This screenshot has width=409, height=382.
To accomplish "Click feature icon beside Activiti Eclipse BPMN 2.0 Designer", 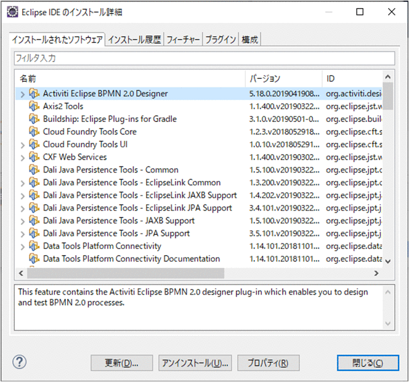I will coord(34,94).
